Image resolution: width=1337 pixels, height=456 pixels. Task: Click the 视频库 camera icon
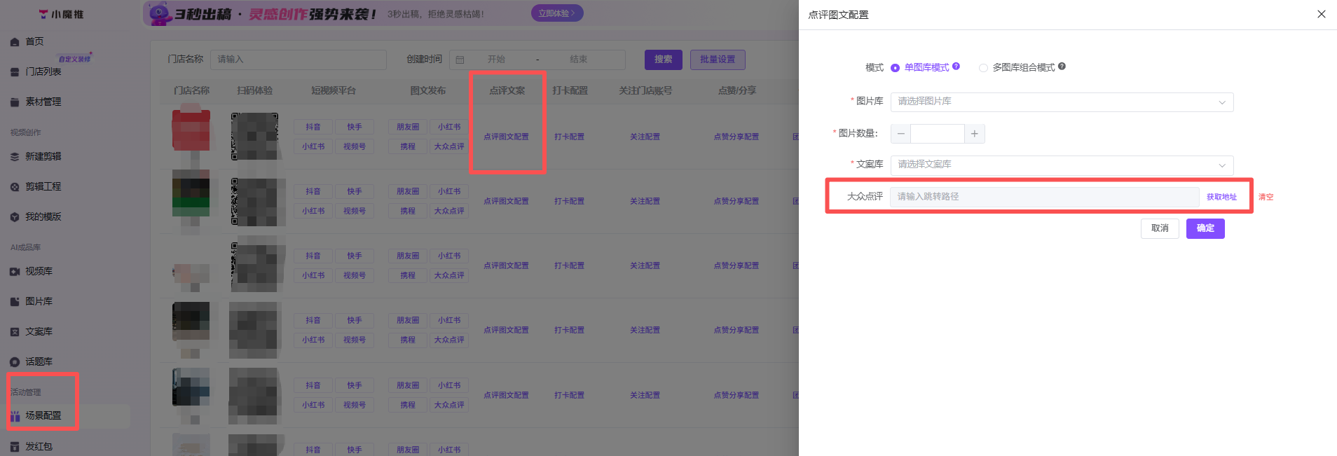pyautogui.click(x=15, y=272)
